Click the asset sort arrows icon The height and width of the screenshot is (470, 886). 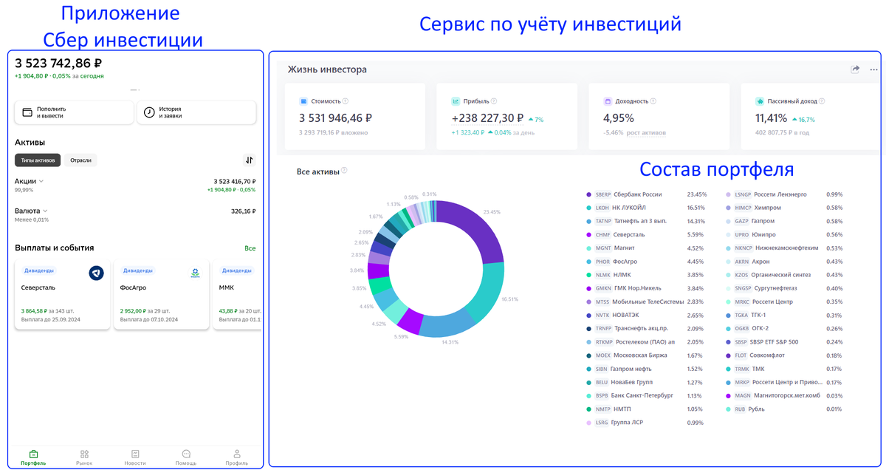click(x=250, y=160)
